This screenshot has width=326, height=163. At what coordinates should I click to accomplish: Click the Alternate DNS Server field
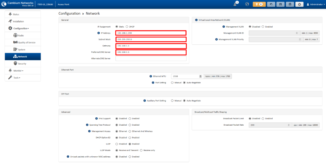point(151,58)
